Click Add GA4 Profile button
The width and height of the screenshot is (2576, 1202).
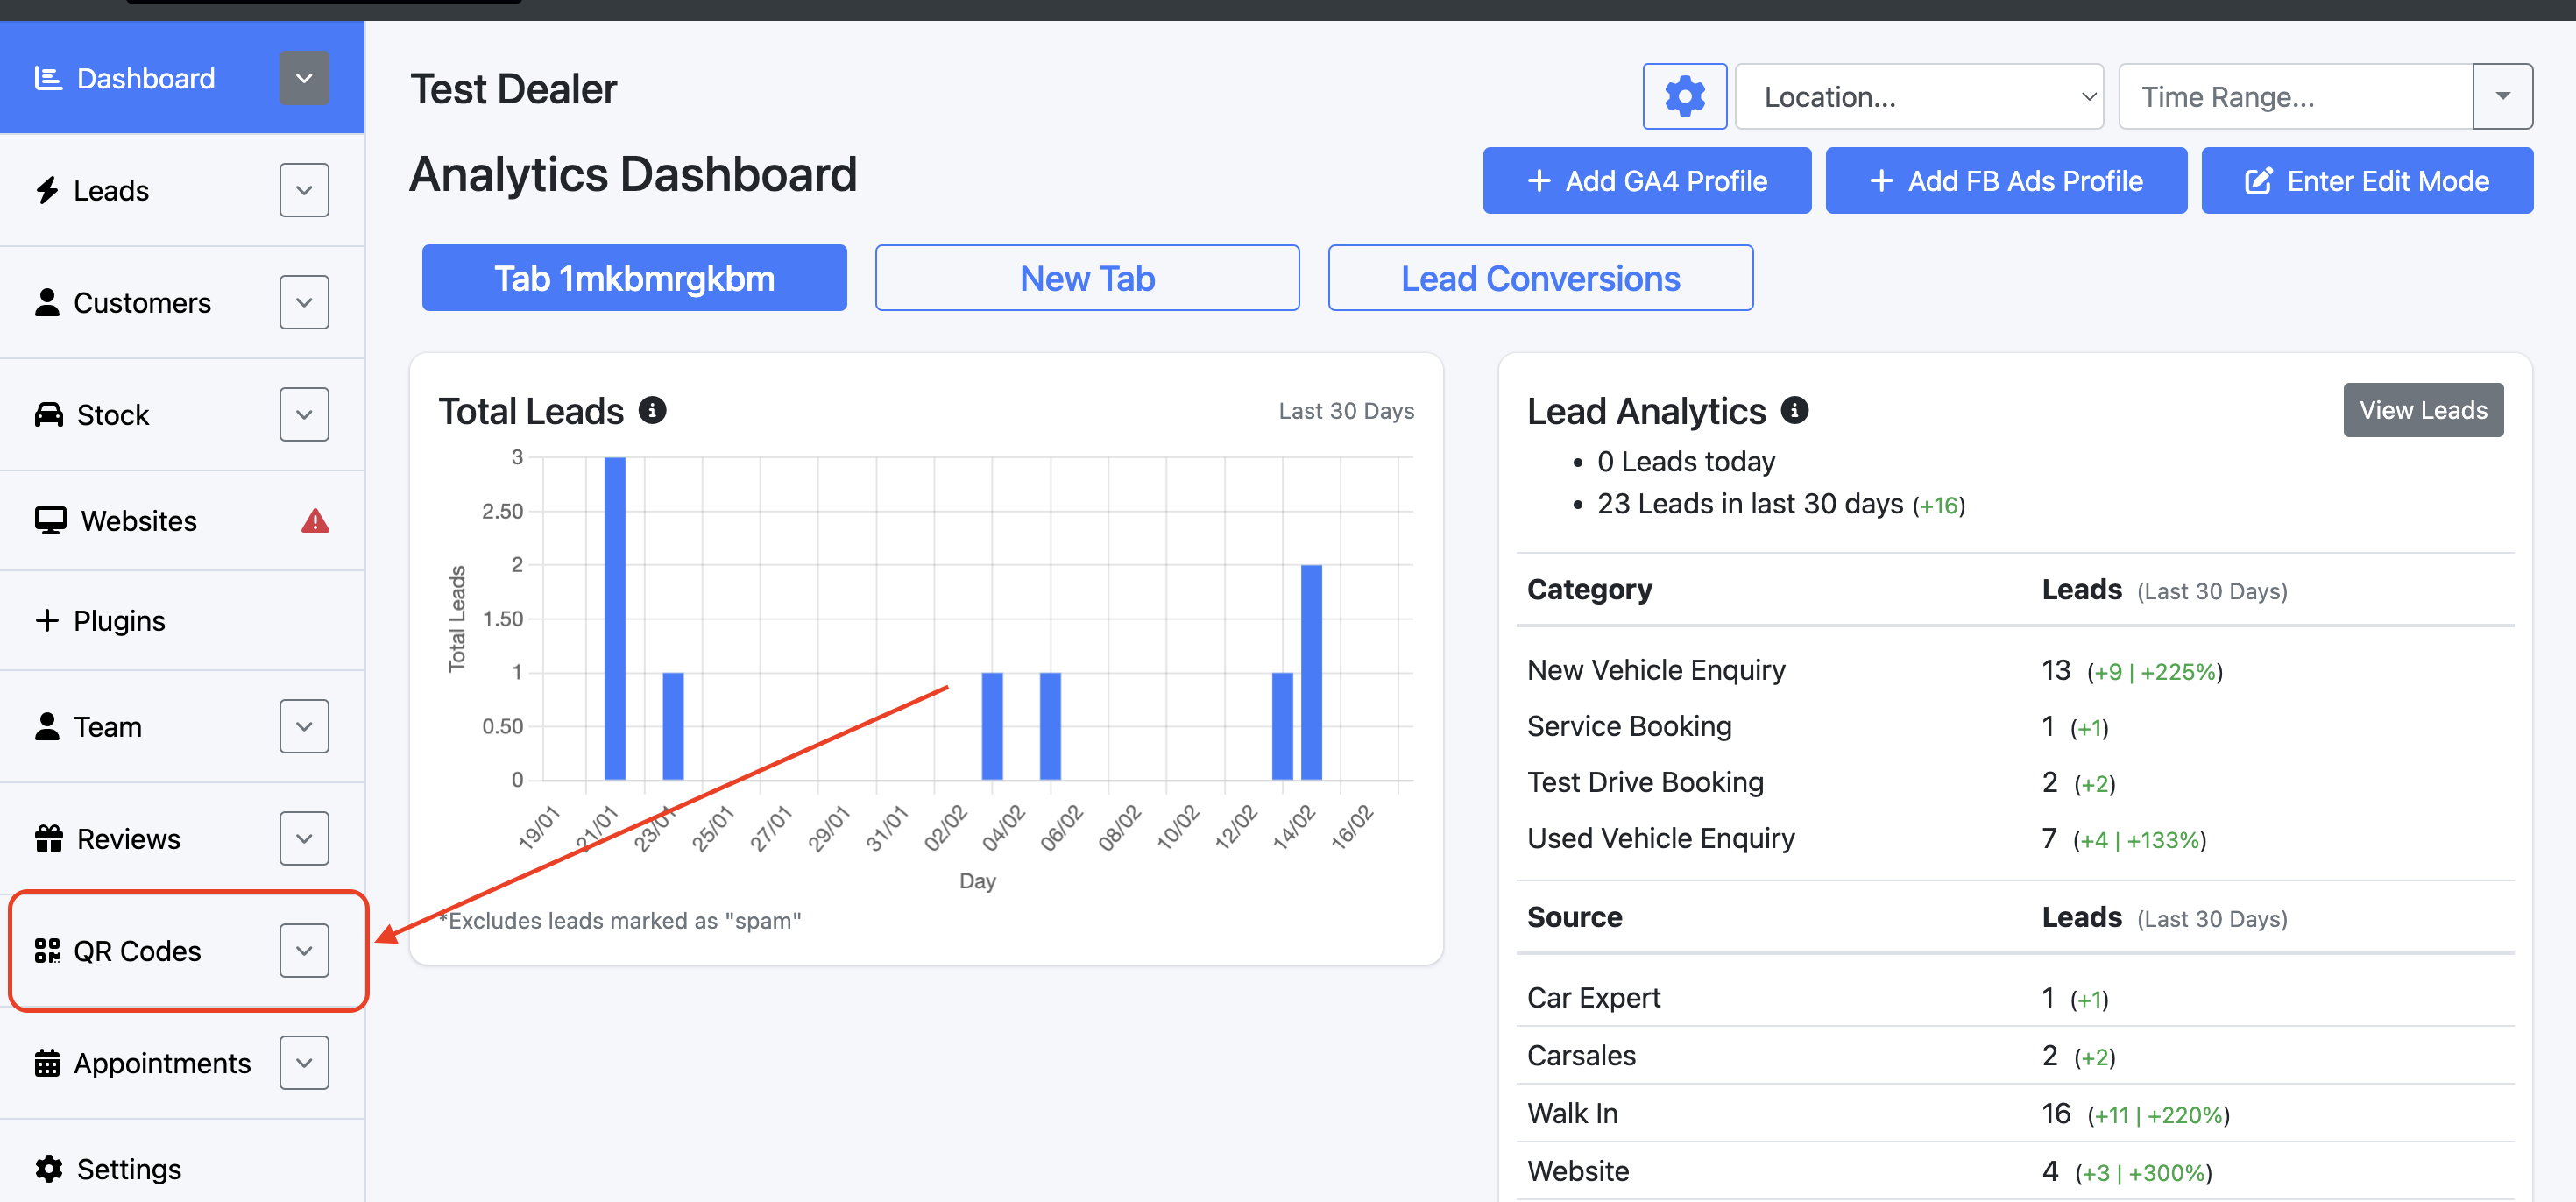pyautogui.click(x=1646, y=181)
